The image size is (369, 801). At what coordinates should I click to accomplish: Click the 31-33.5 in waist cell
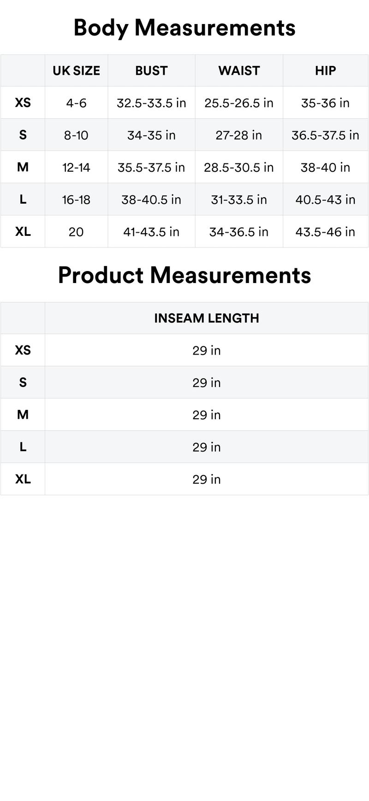tap(239, 199)
